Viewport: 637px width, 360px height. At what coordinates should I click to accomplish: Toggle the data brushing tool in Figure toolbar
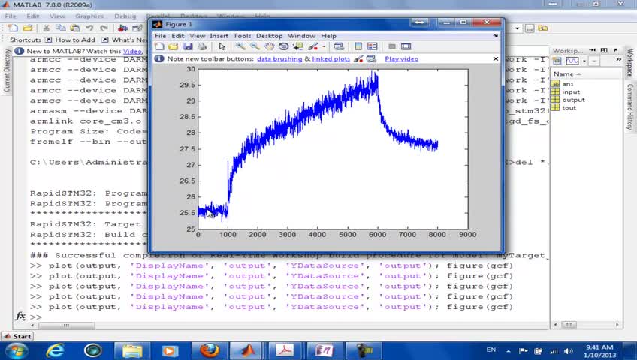point(312,46)
